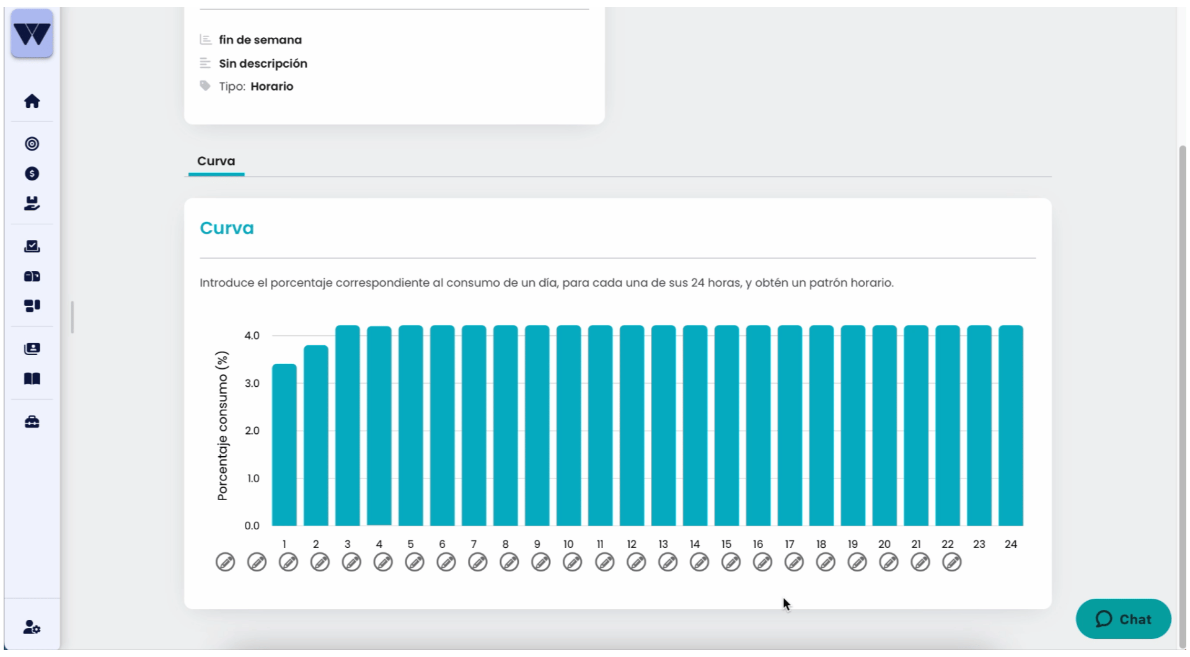
Task: Click the page vertical scrollbar
Action: point(1183,397)
